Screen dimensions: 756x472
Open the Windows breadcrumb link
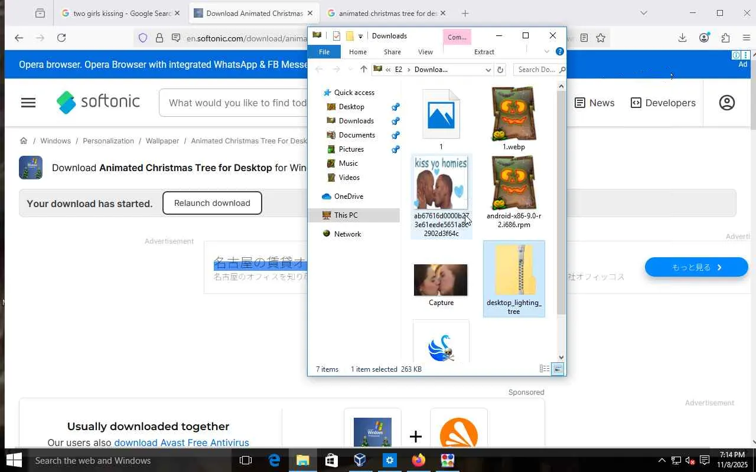tap(56, 141)
